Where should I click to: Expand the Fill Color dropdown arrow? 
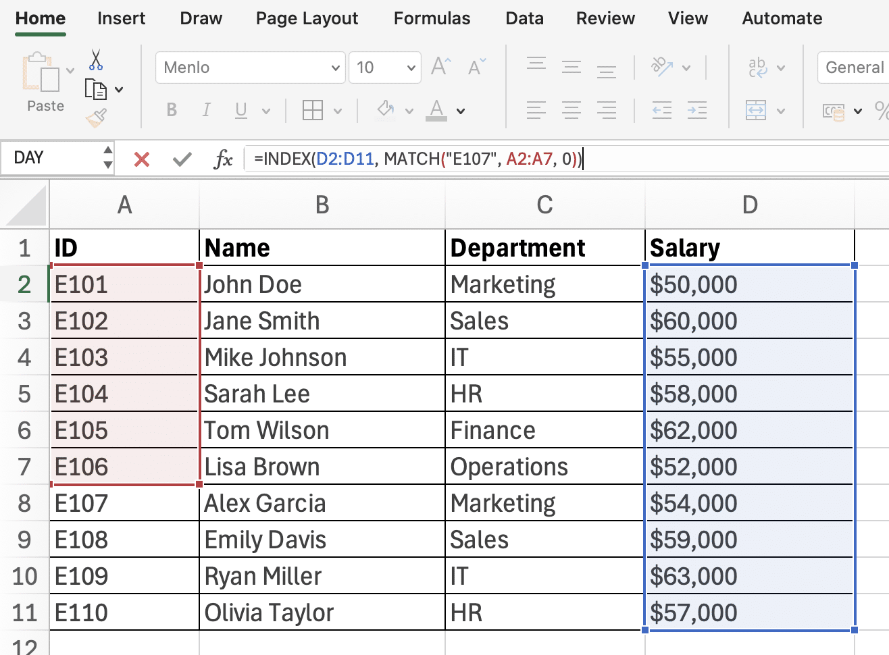(409, 111)
